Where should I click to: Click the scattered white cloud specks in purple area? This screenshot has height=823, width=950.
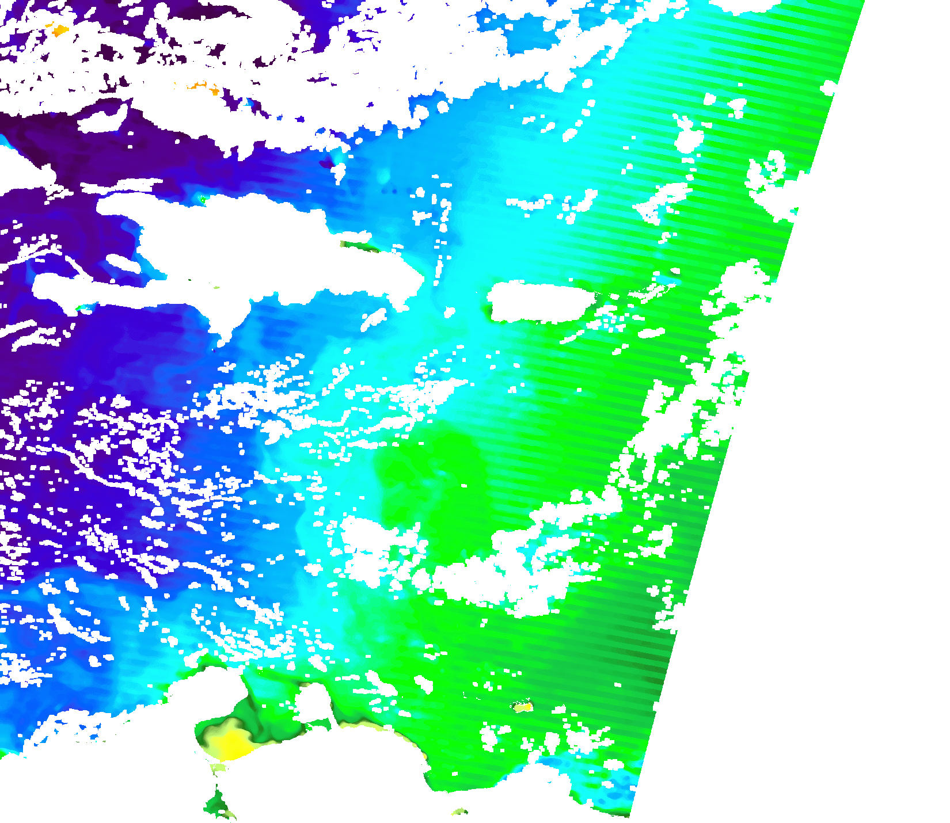[115, 460]
